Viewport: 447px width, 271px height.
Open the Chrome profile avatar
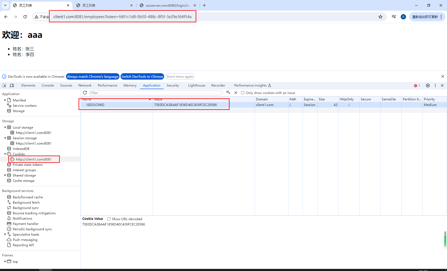click(x=403, y=17)
